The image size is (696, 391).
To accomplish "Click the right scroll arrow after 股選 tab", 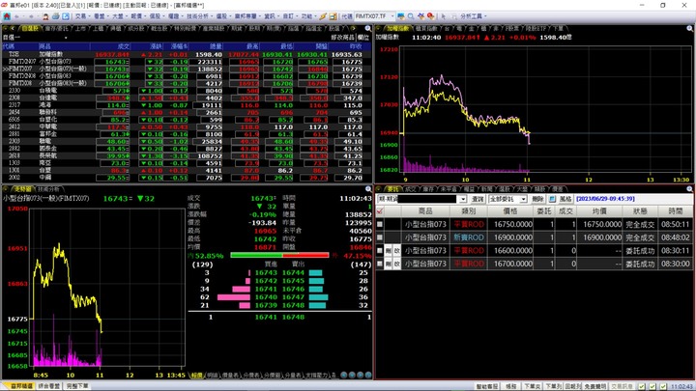I will (354, 28).
